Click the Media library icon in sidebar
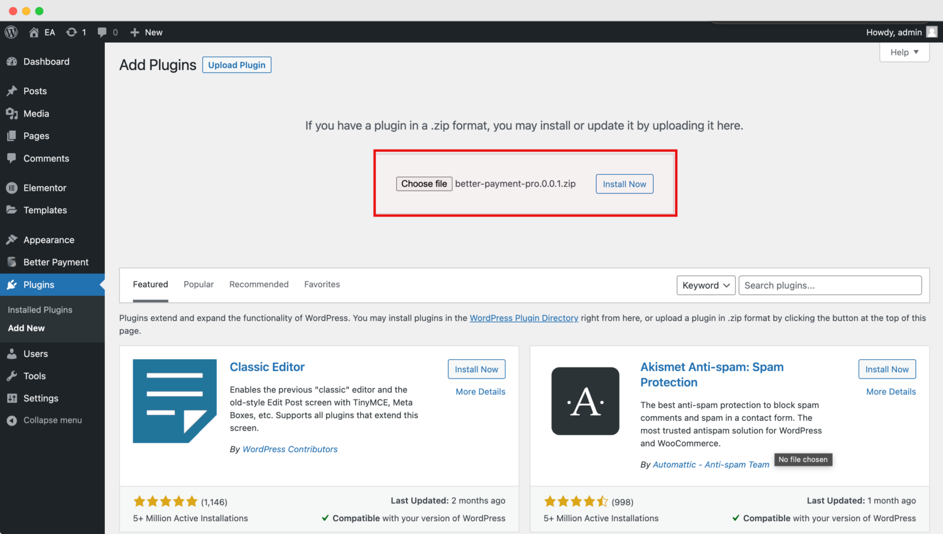 pyautogui.click(x=13, y=113)
